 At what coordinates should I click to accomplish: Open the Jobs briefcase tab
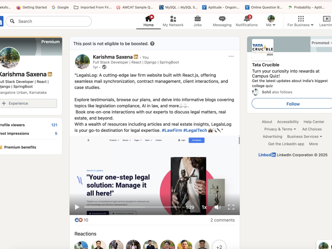(x=198, y=21)
